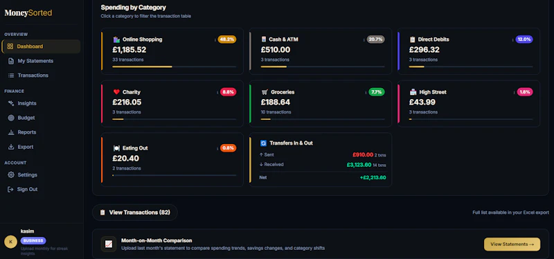
Task: Click the info icon beside 8.8% badge
Action: [x=217, y=92]
